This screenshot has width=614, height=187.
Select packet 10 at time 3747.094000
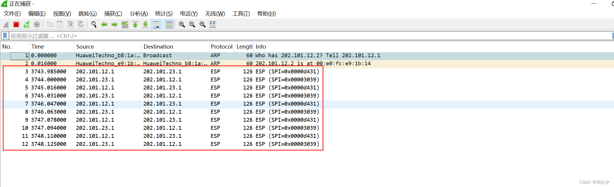point(307,128)
